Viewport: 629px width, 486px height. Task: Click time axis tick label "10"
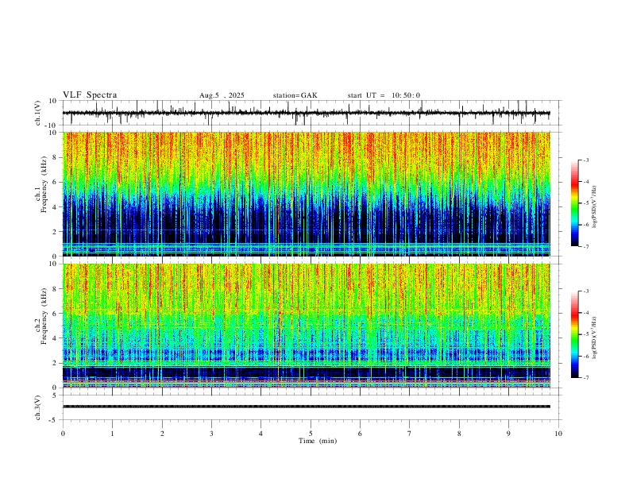point(558,434)
